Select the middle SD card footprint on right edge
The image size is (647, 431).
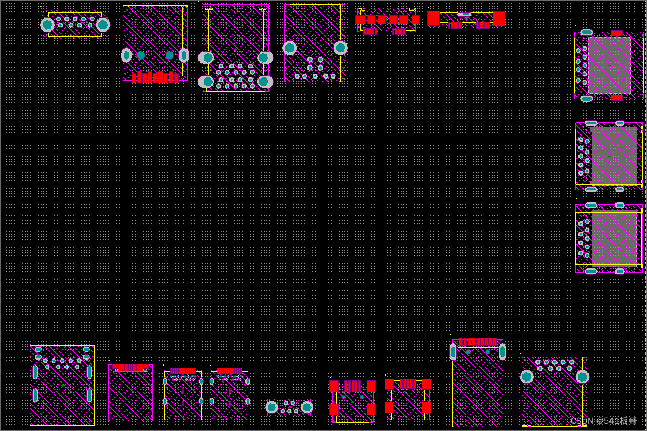coord(609,155)
